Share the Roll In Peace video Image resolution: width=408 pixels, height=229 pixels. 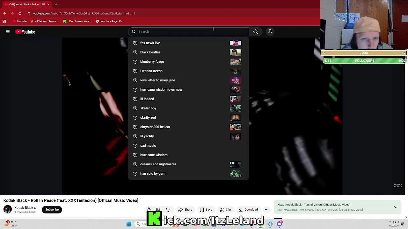pyautogui.click(x=185, y=210)
